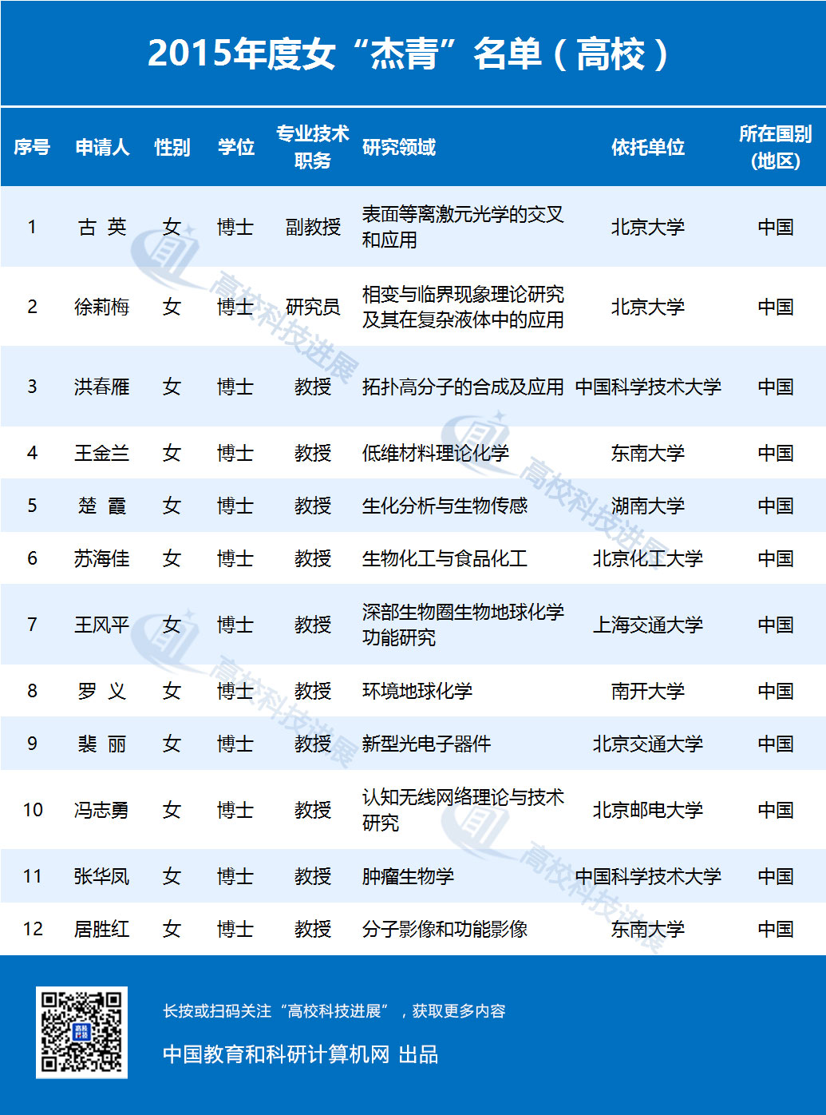Select research field 拓扑高分子的合成及应用
826x1115 pixels.
tap(462, 387)
